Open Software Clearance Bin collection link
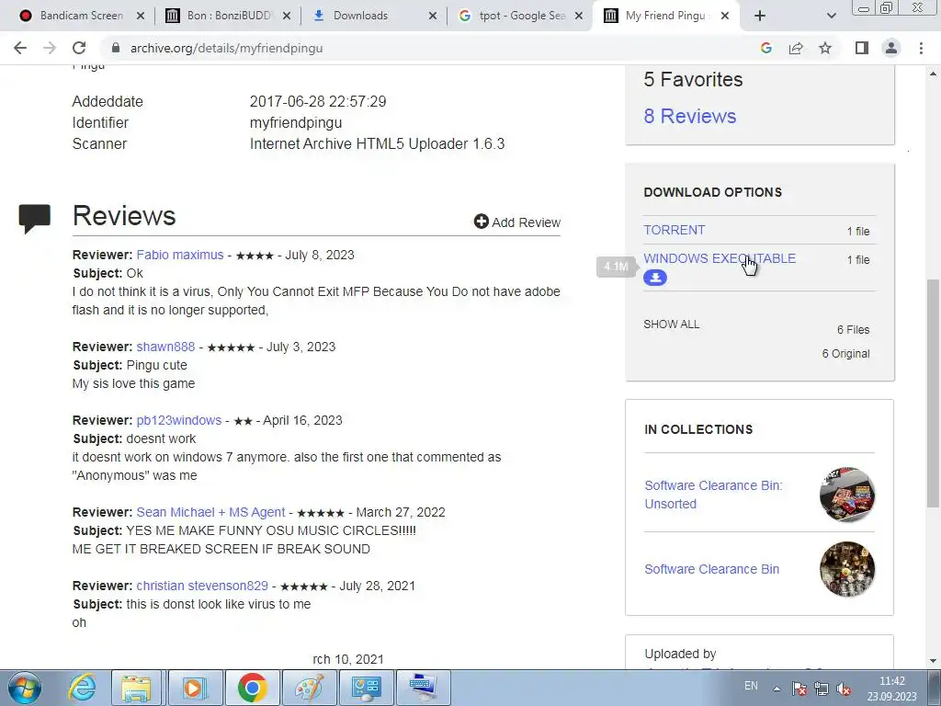 click(x=712, y=569)
